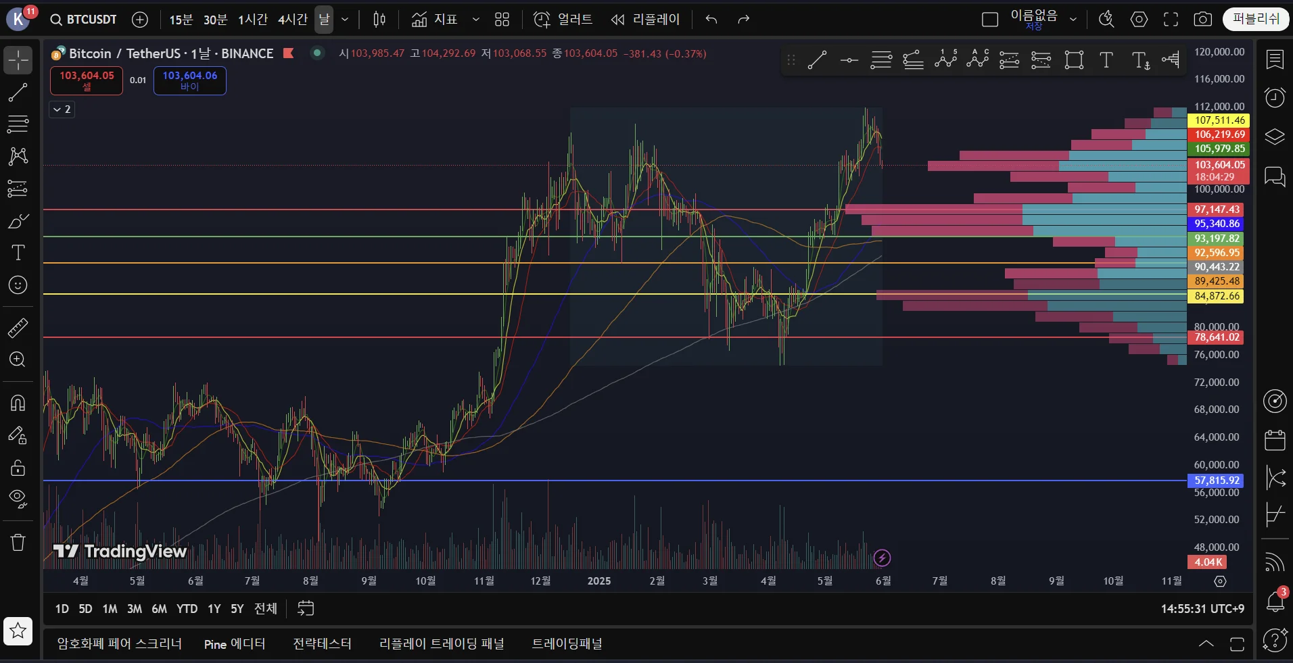Toggle hide all drawings eye icon

point(18,499)
